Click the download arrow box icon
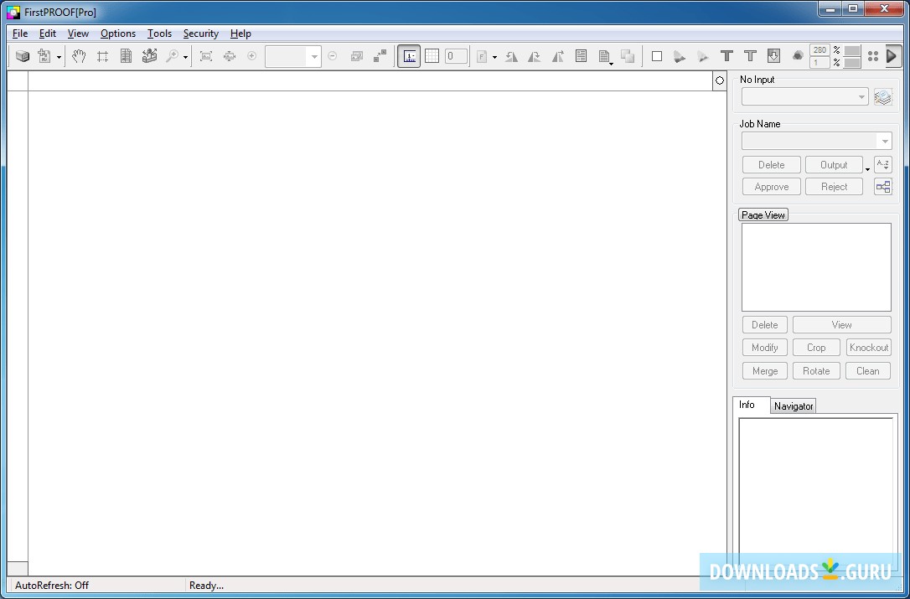Viewport: 910px width, 599px height. point(773,56)
